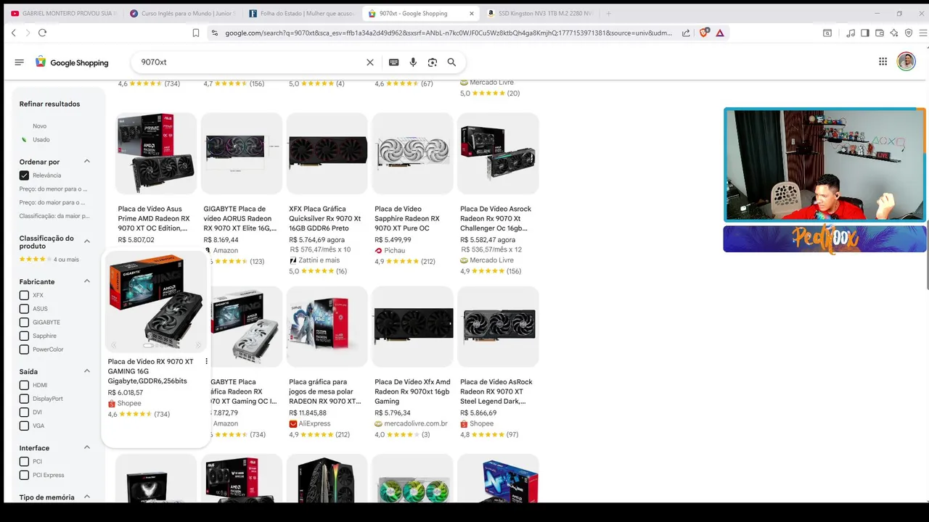Switch to the GABRIEL MONTEIRO YouTube tab

pos(63,13)
